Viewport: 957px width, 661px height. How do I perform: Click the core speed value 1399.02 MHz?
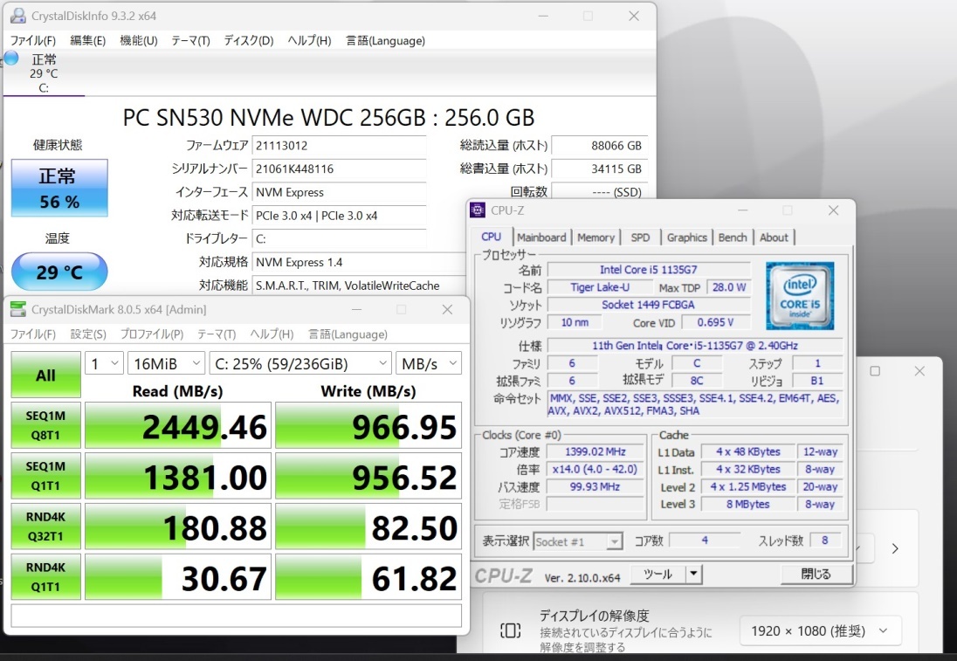click(x=596, y=451)
